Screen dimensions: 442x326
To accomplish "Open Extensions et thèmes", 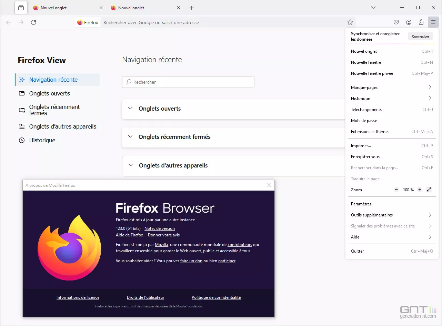I will tap(392, 132).
